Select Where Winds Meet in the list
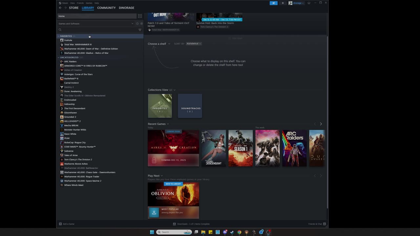Viewport: 420px width, 236px height. [x=74, y=185]
